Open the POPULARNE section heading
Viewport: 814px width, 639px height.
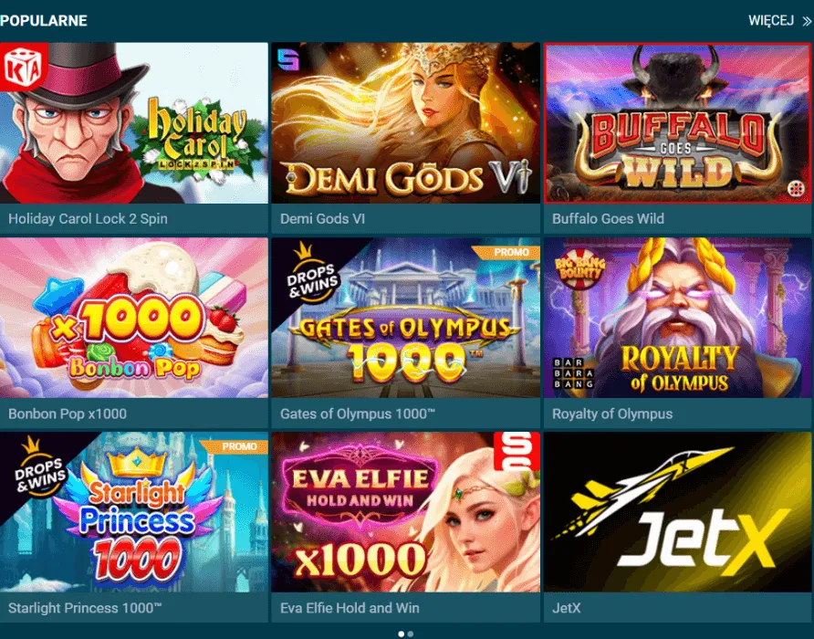44,21
